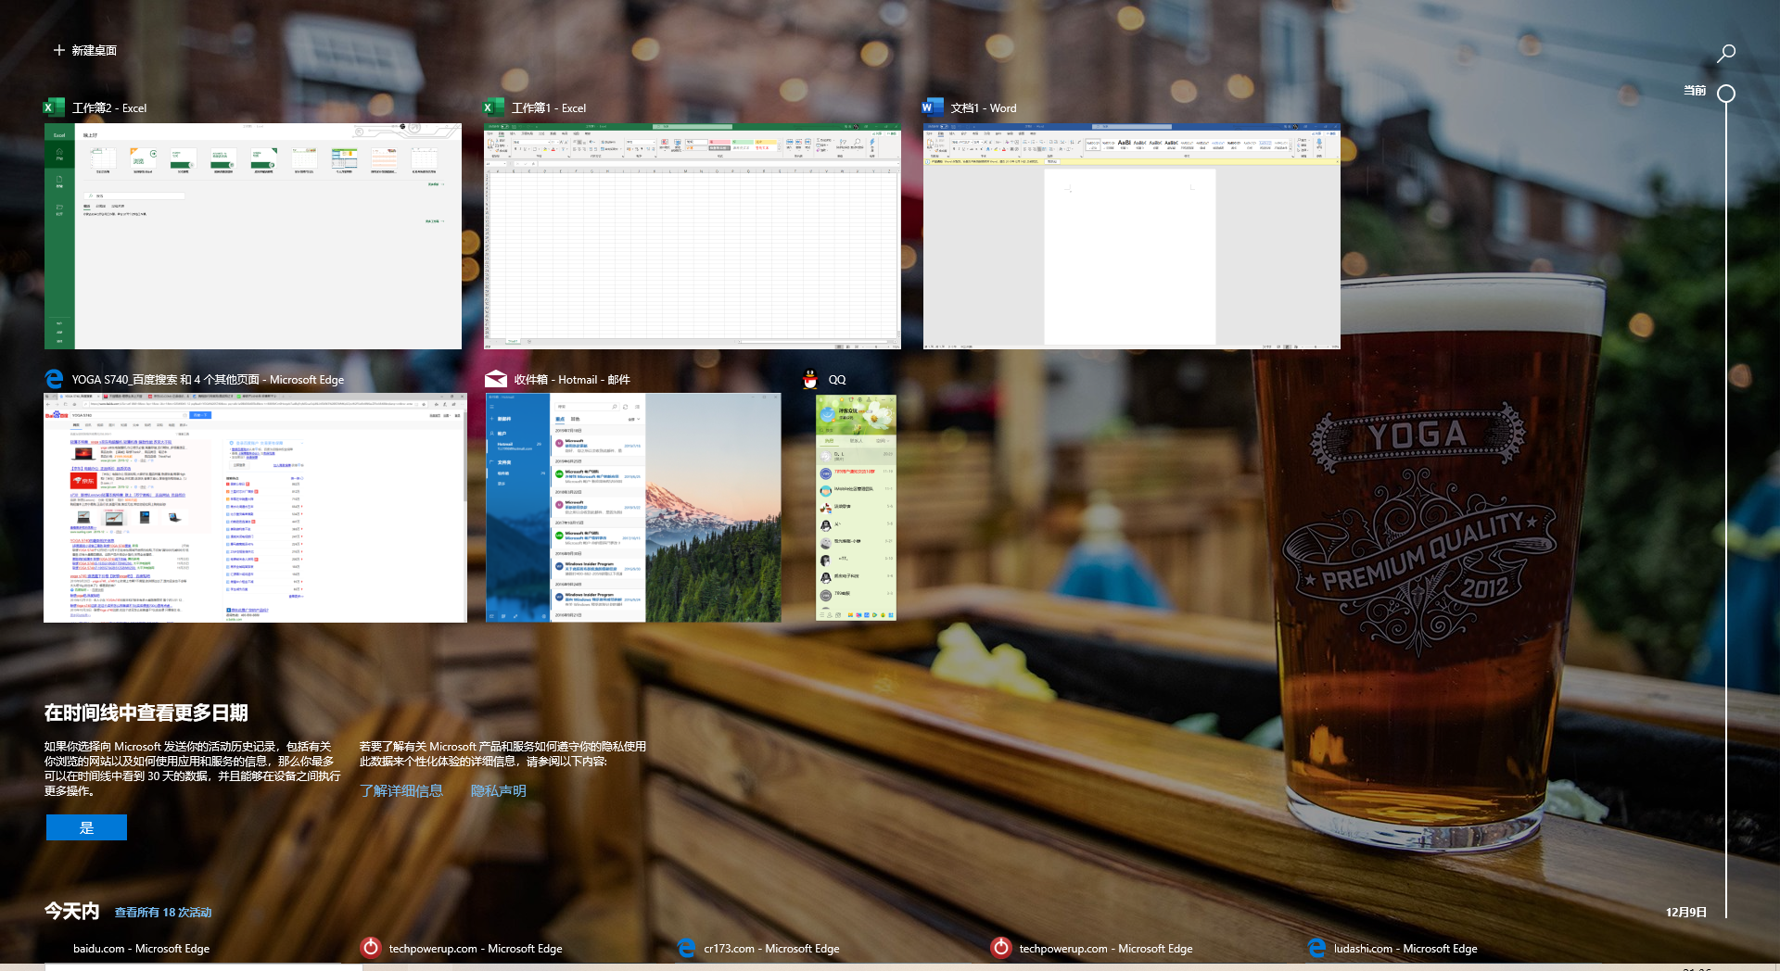Open the 了解详细信息 link
1780x971 pixels.
pos(401,790)
